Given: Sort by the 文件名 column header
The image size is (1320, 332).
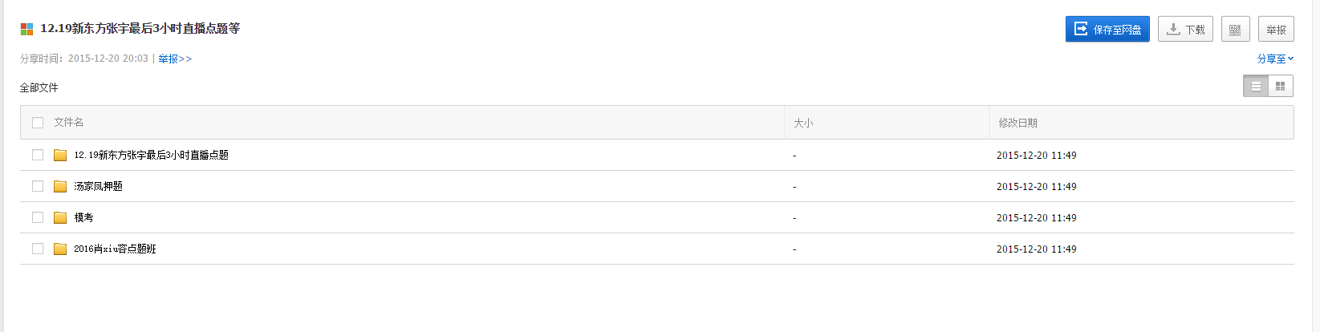Looking at the screenshot, I should pos(69,123).
